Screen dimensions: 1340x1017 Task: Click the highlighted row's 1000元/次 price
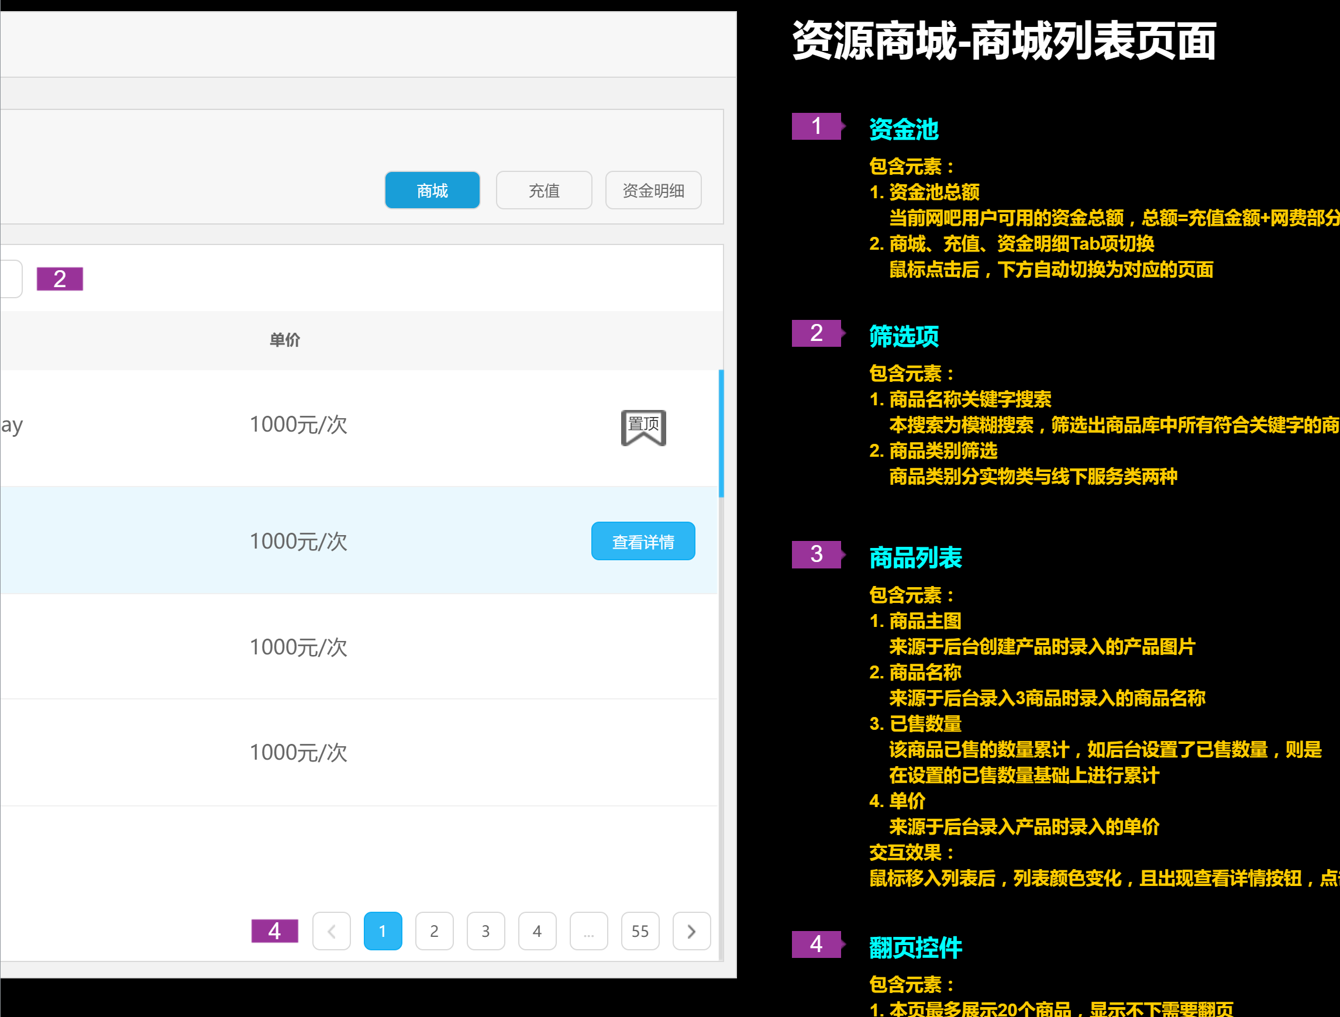coord(298,541)
